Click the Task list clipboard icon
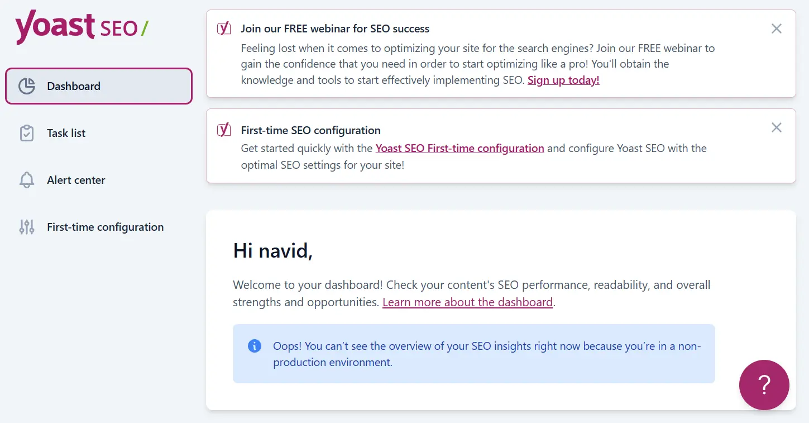Viewport: 809px width, 423px height. 26,133
